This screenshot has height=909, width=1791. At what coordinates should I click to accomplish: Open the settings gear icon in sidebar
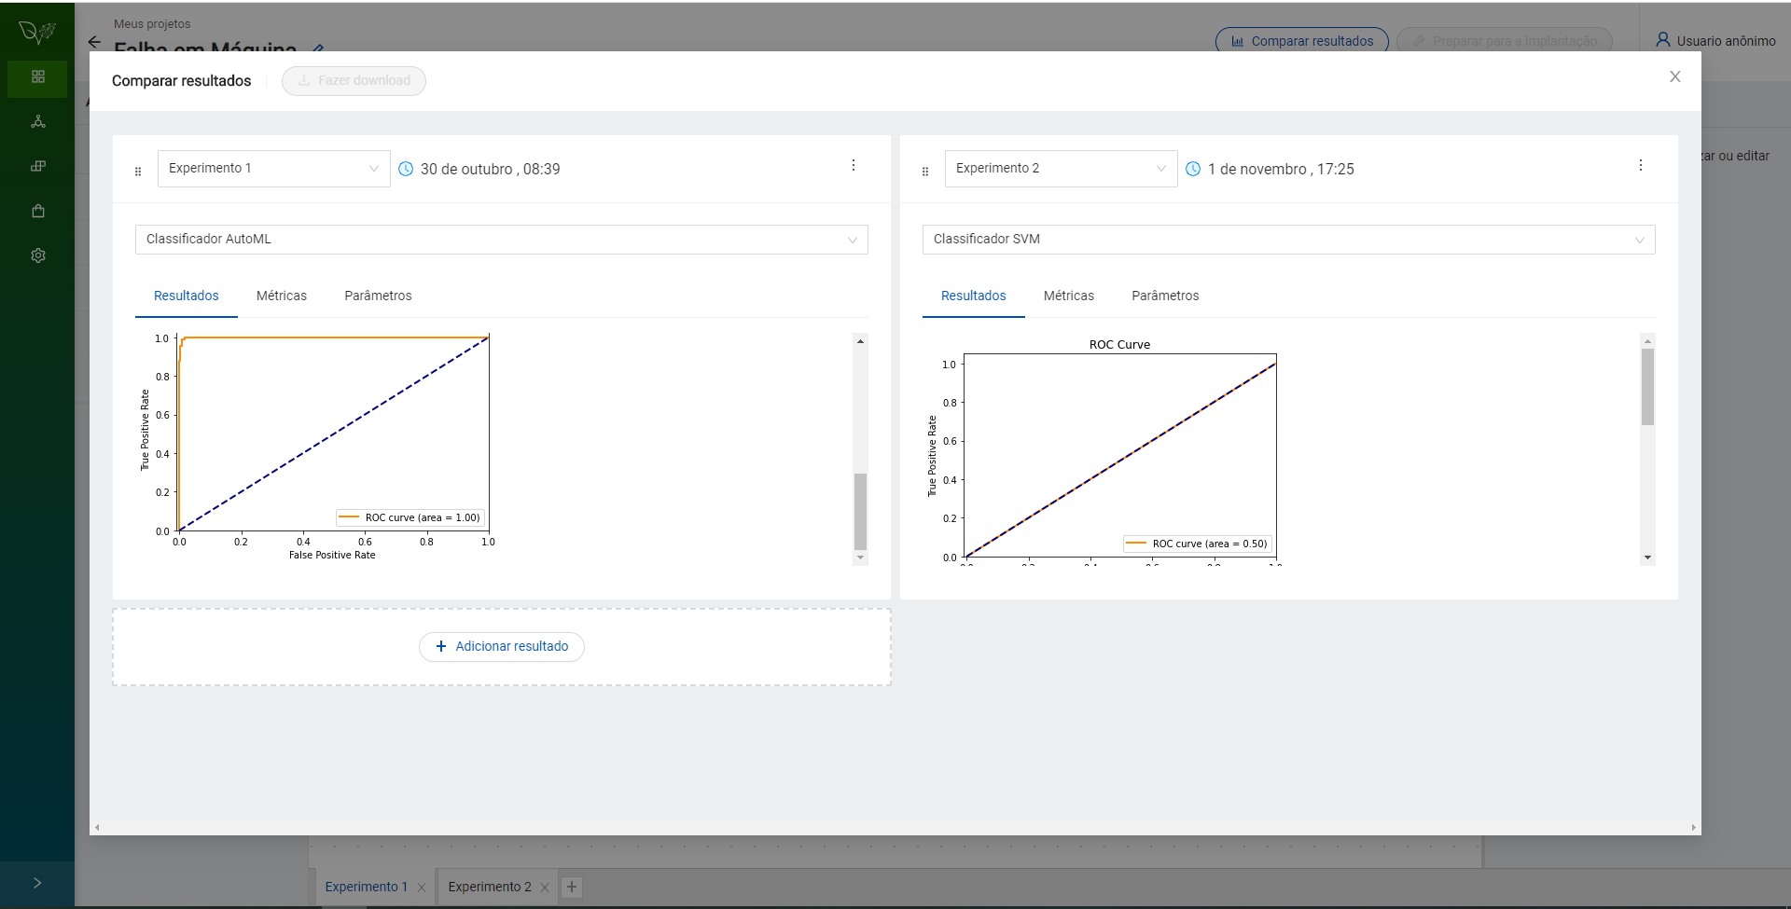click(x=37, y=255)
